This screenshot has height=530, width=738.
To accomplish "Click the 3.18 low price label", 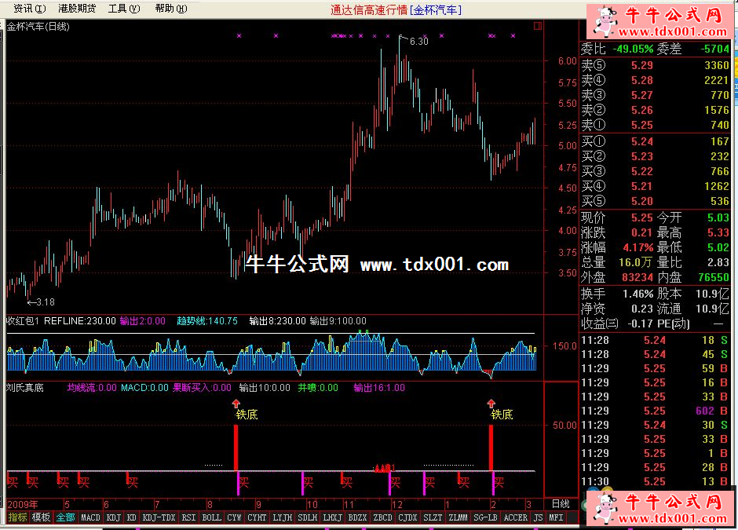I will [46, 302].
